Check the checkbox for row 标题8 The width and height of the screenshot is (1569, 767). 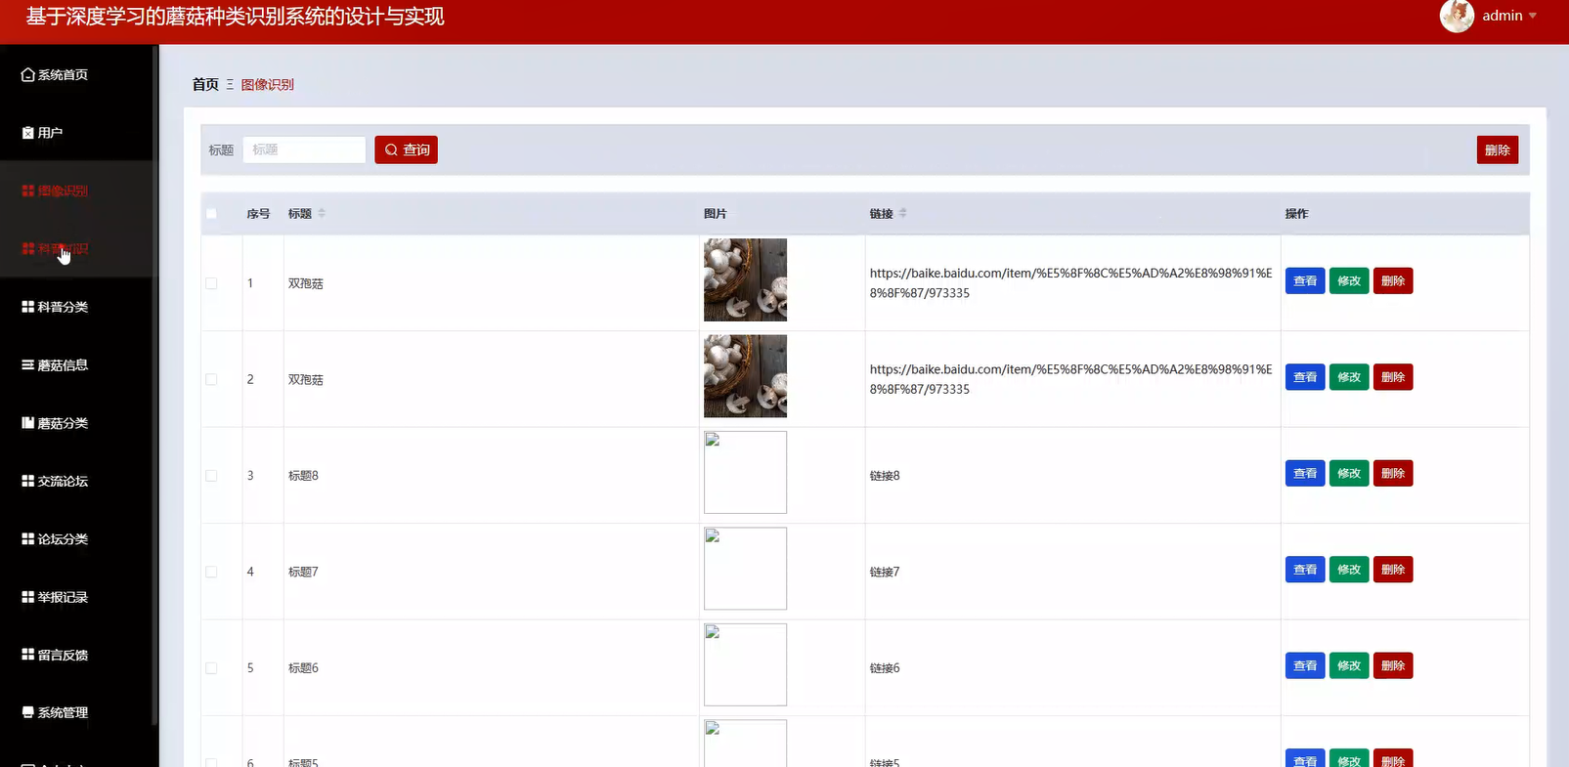pos(211,476)
